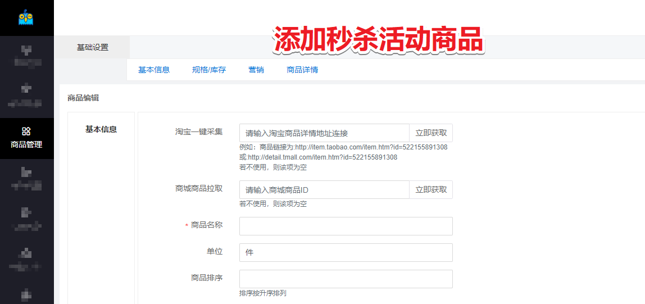Image resolution: width=645 pixels, height=304 pixels.
Task: Go to the 营销 tab
Action: coord(256,70)
